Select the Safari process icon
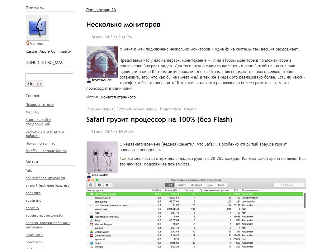 (x=92, y=243)
